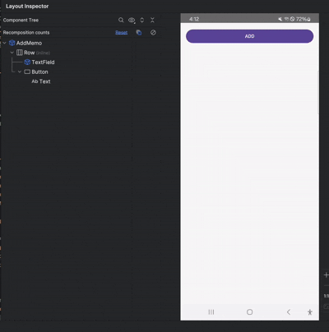Select the AddMemo composable in the tree
Screen dimensions: 329x332
click(x=29, y=43)
